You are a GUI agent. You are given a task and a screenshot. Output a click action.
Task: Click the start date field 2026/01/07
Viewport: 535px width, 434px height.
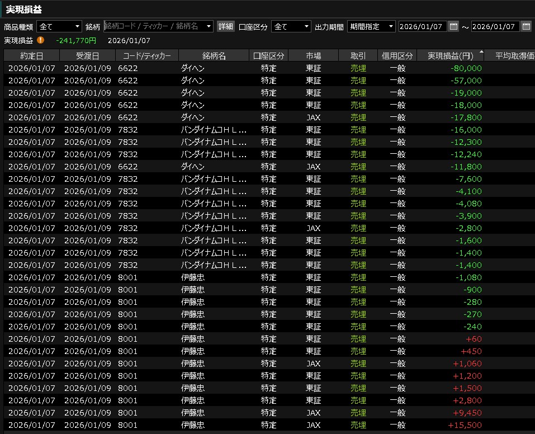[422, 26]
